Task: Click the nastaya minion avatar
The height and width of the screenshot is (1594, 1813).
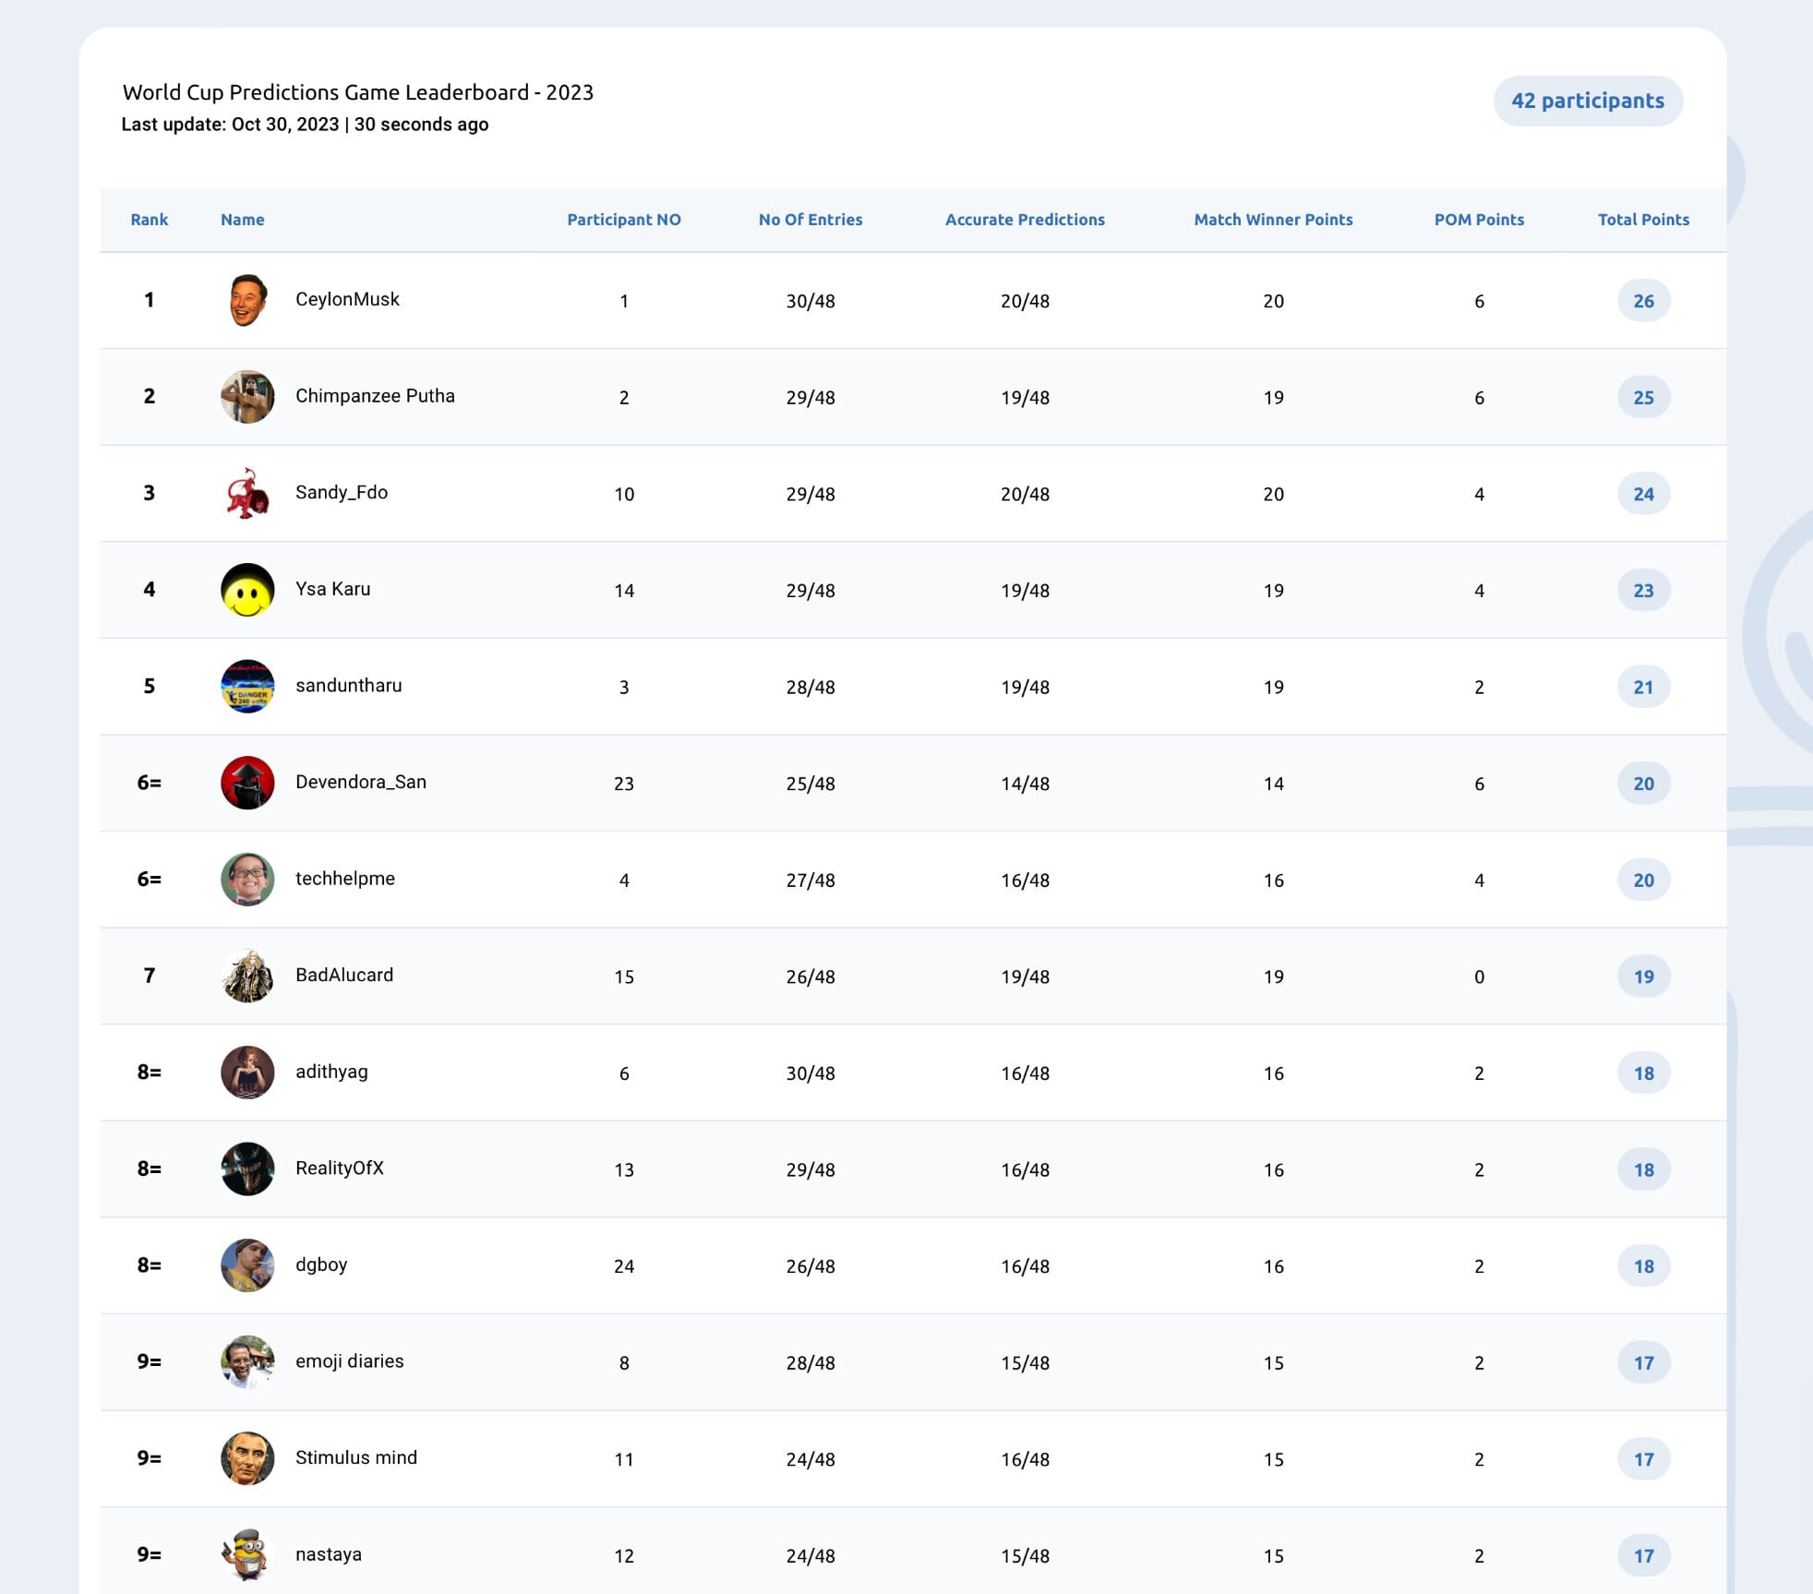Action: pyautogui.click(x=247, y=1554)
